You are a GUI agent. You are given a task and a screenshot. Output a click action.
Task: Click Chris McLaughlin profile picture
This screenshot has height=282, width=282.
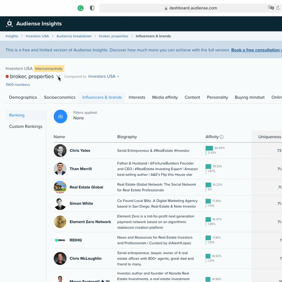click(x=60, y=258)
